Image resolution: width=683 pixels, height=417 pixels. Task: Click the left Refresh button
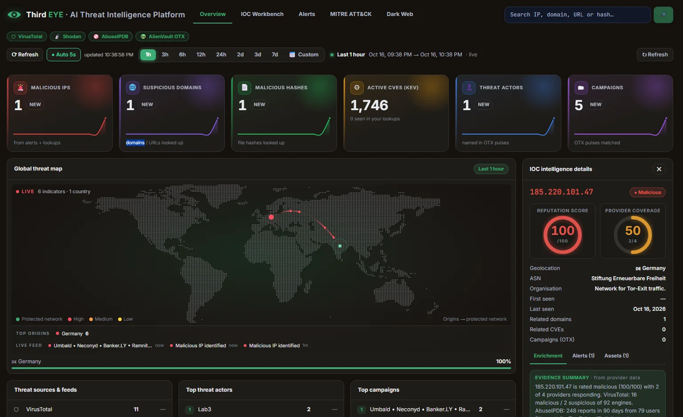(25, 55)
